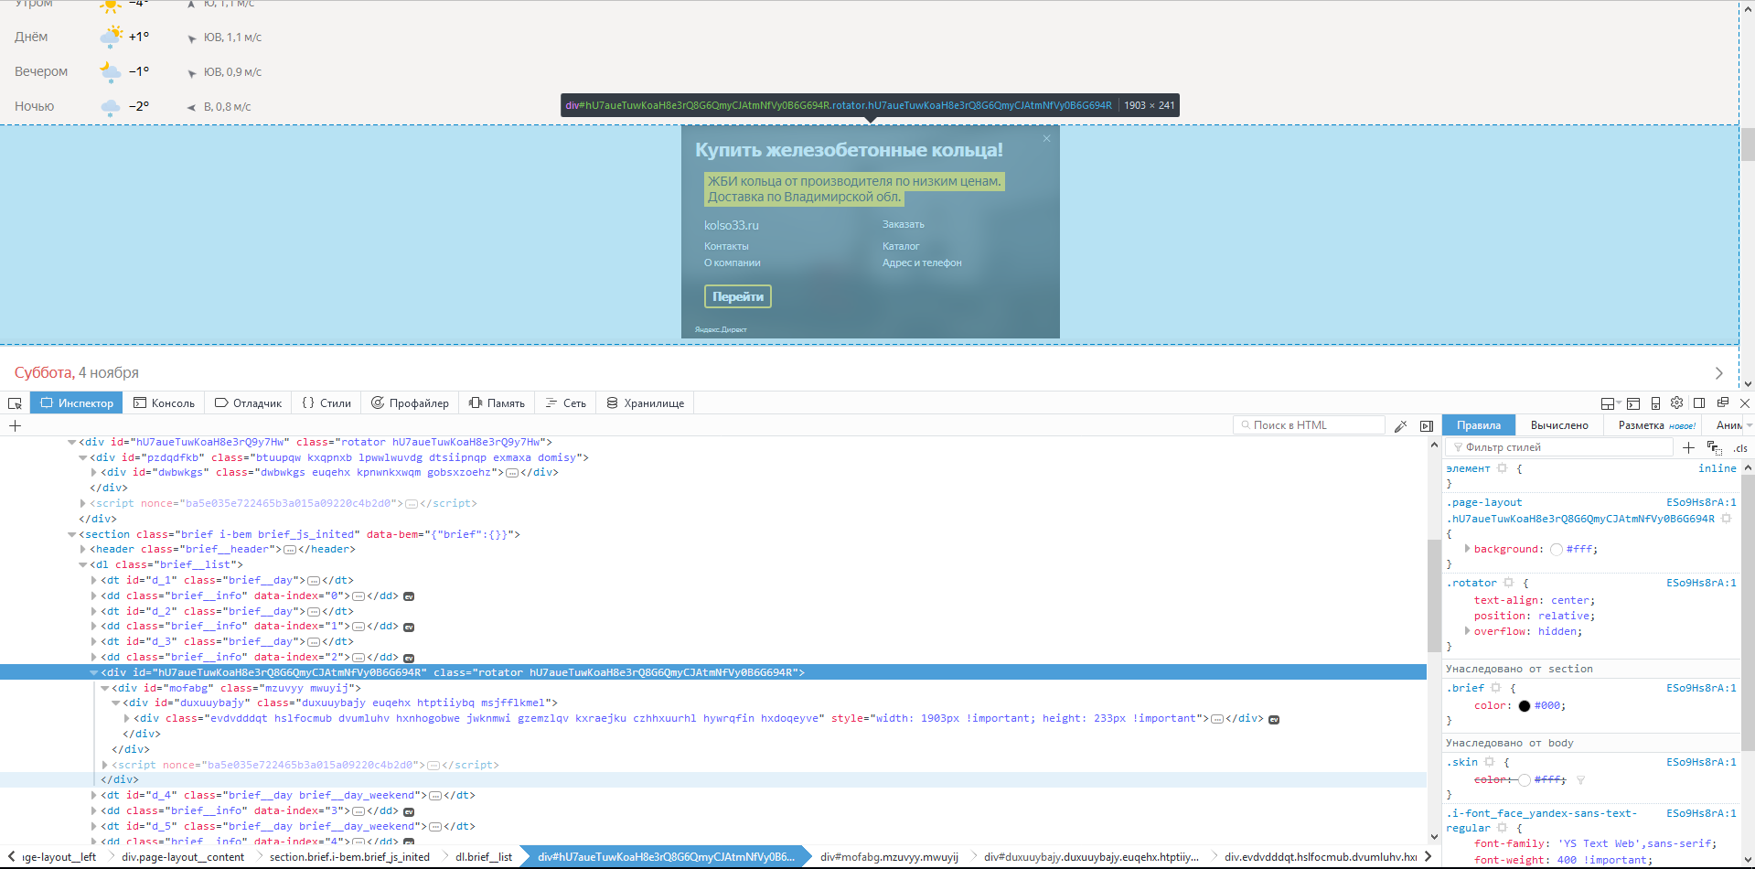Expand the dt id d_1 node
Image resolution: width=1755 pixels, height=869 pixels.
coord(93,580)
